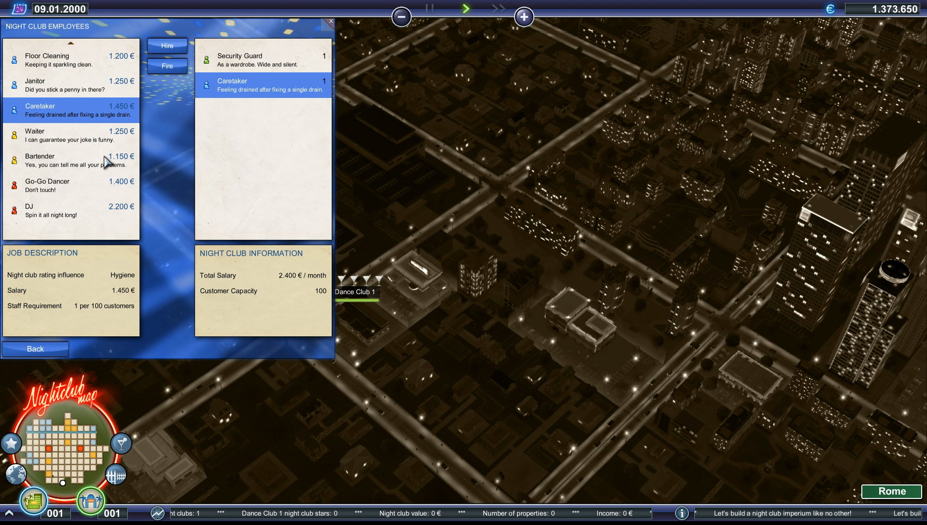
Task: Click the euro symbol next to the balance
Action: click(829, 8)
